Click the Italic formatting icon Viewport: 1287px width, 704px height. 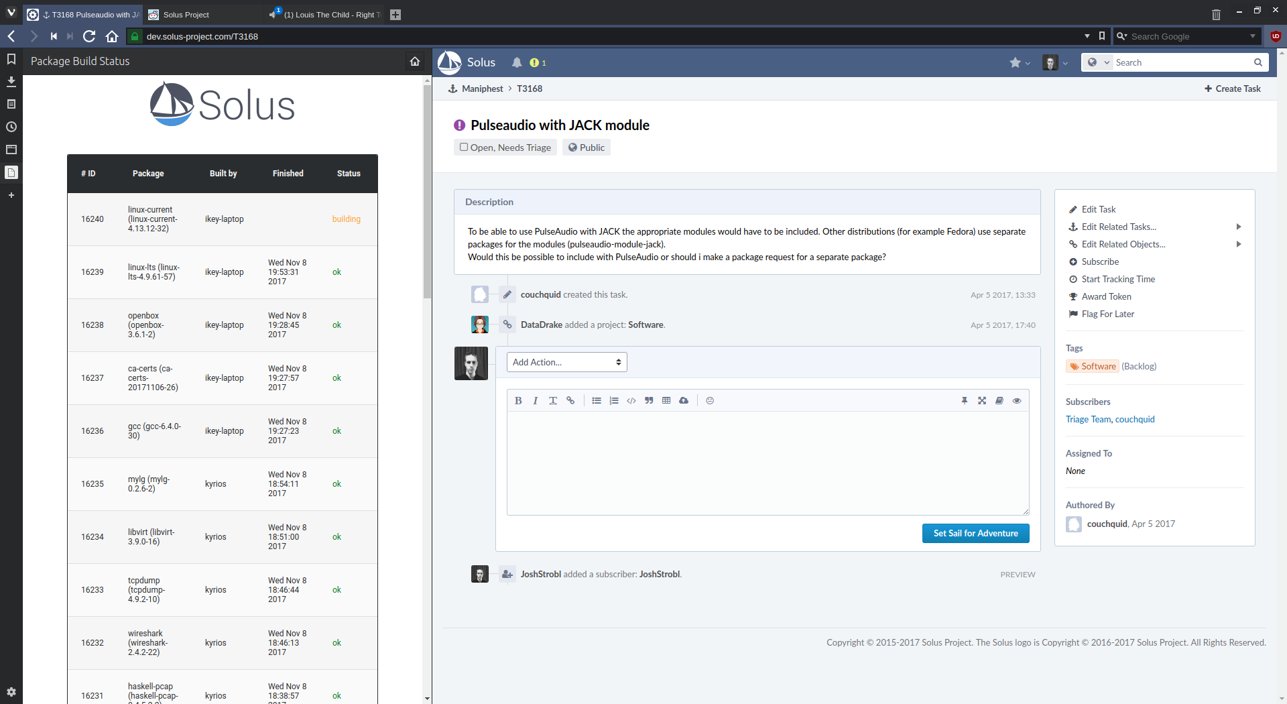click(535, 400)
